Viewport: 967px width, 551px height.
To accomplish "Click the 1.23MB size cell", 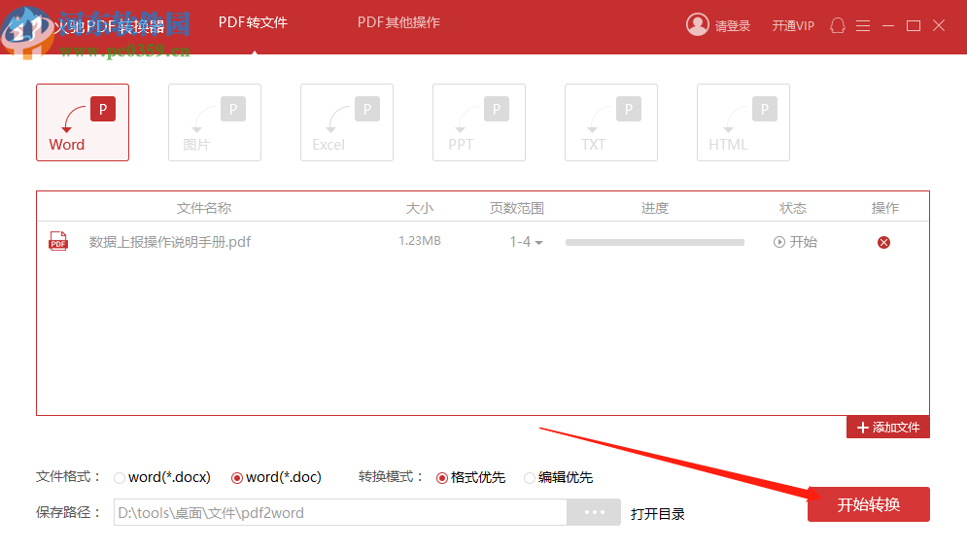I will pyautogui.click(x=420, y=241).
